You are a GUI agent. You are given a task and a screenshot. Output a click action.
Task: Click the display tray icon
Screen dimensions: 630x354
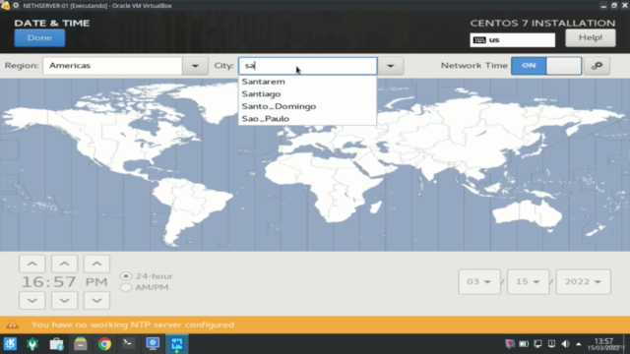[537, 344]
